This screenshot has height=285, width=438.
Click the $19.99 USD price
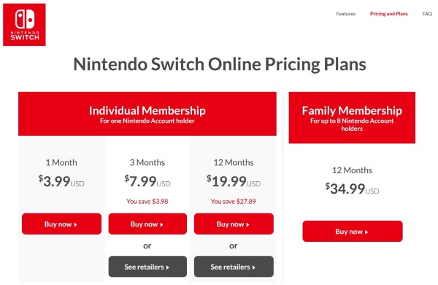point(234,181)
